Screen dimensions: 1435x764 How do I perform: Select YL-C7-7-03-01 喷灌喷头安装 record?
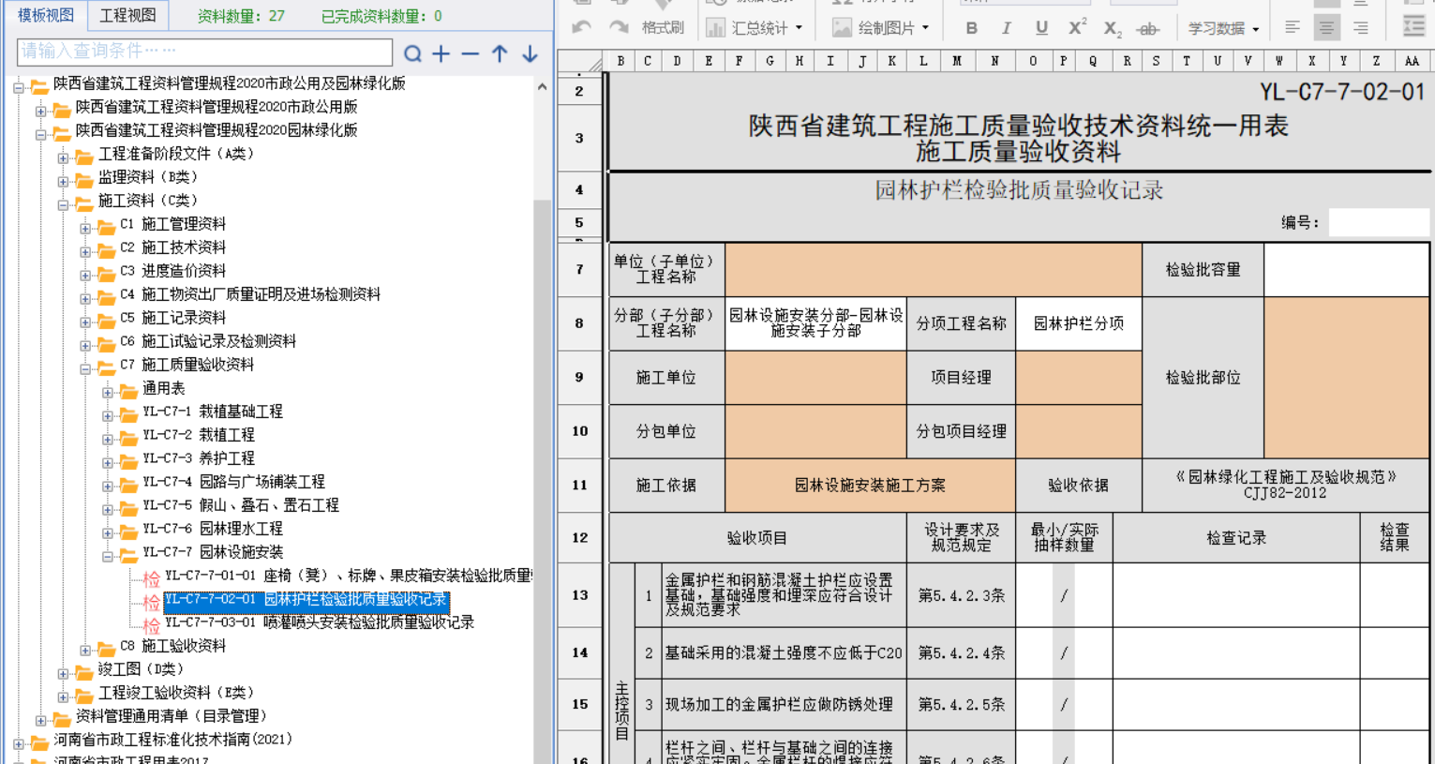coord(320,622)
